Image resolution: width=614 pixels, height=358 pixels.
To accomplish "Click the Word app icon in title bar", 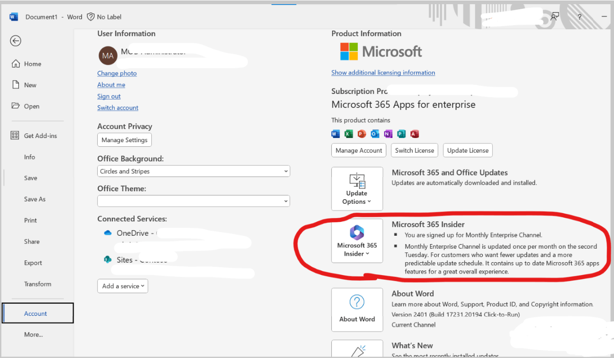I will coord(13,17).
